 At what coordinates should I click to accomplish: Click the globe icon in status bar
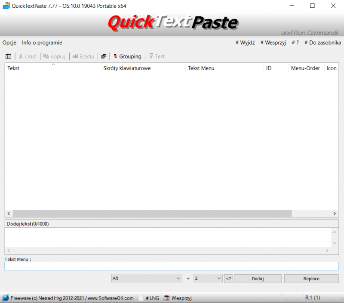click(6, 298)
